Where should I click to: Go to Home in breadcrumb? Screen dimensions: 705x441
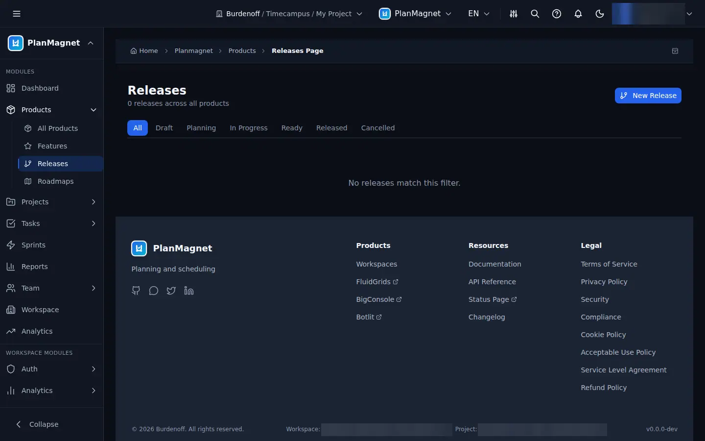click(x=144, y=51)
